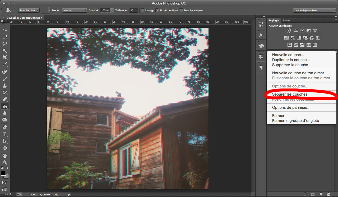
Task: Choose Séparer les couches menu item
Action: coord(290,94)
